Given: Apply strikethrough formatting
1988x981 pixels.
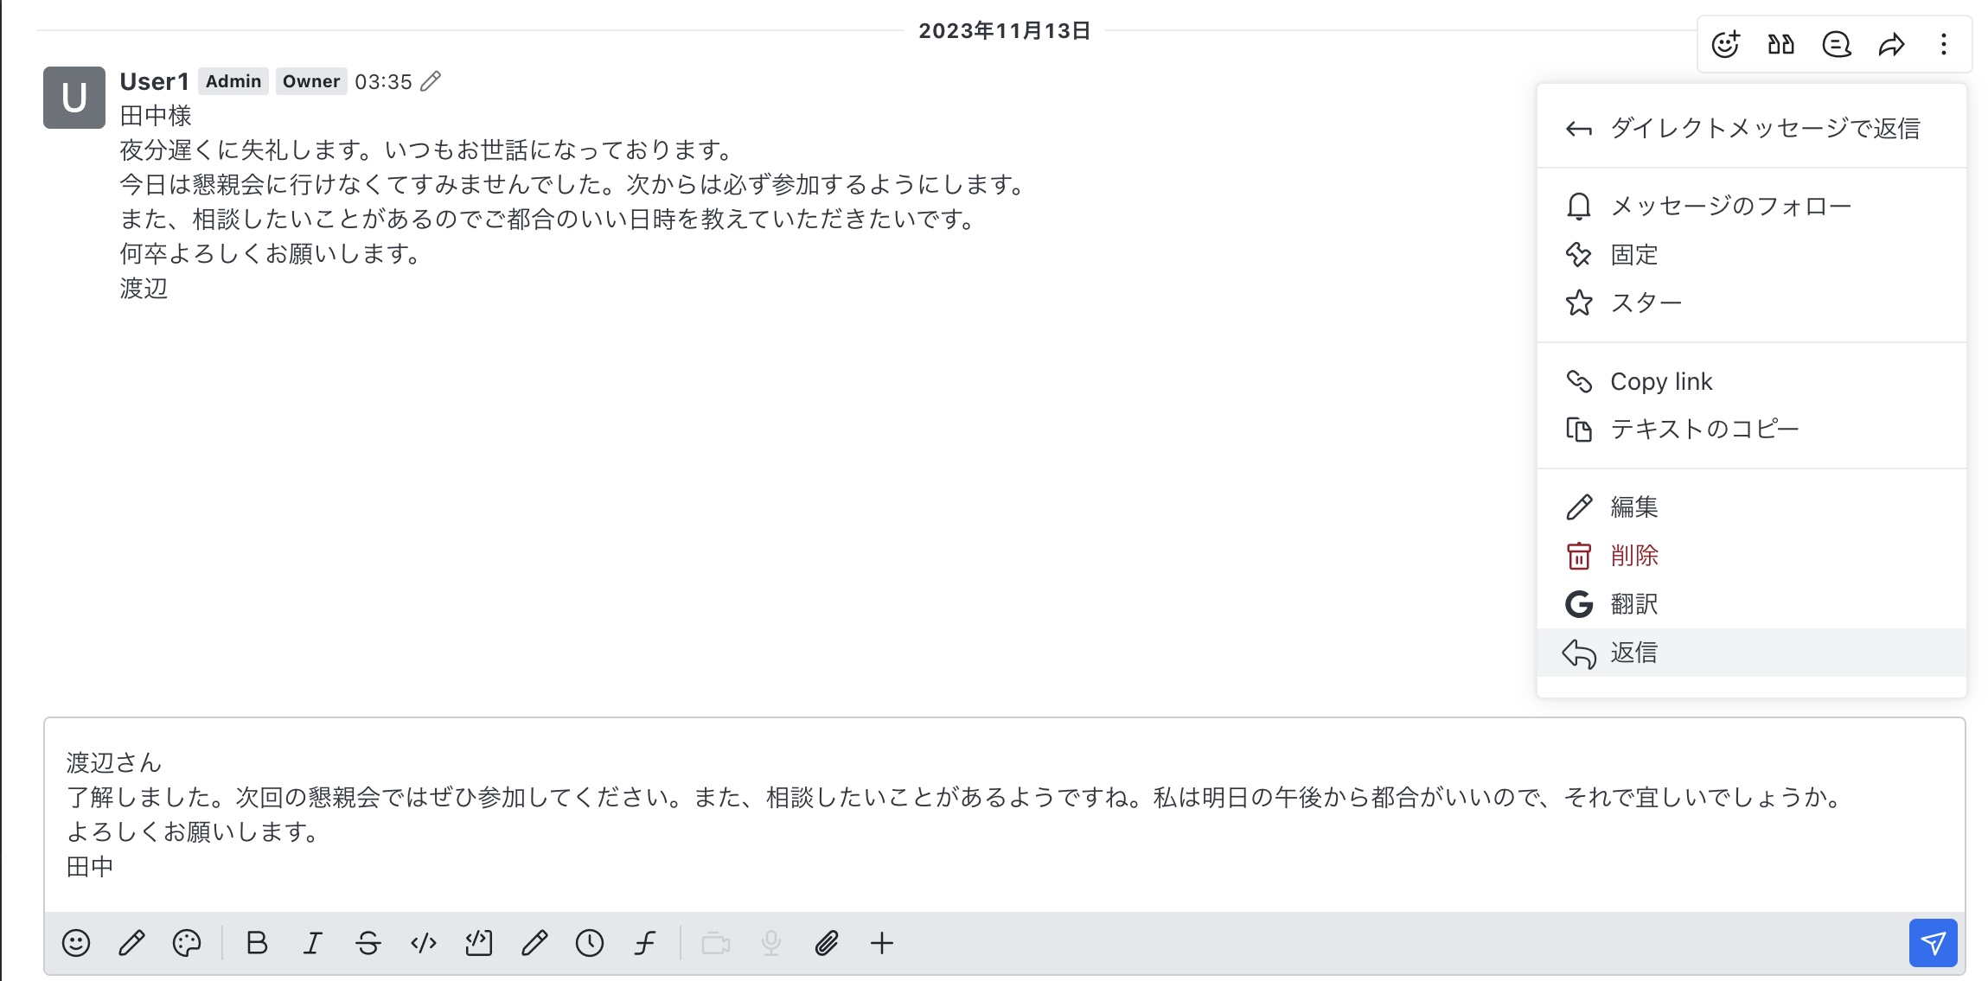Looking at the screenshot, I should [x=368, y=943].
